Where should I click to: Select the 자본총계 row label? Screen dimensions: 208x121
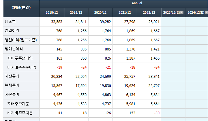point(12,95)
